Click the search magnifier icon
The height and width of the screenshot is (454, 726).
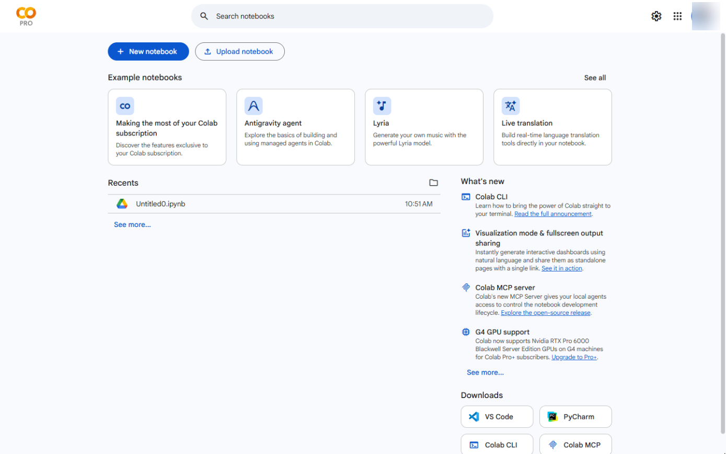click(x=204, y=16)
